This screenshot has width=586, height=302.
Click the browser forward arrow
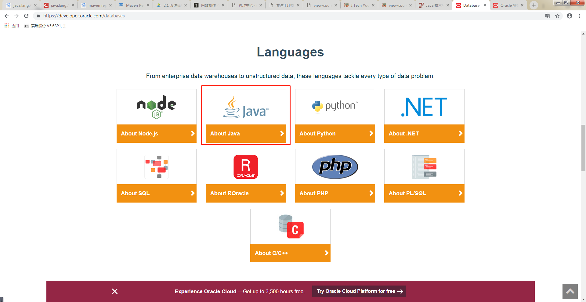(x=16, y=16)
